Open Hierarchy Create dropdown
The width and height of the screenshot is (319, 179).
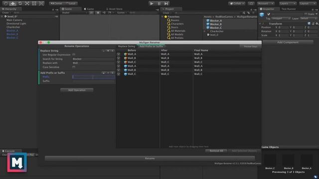[6, 13]
